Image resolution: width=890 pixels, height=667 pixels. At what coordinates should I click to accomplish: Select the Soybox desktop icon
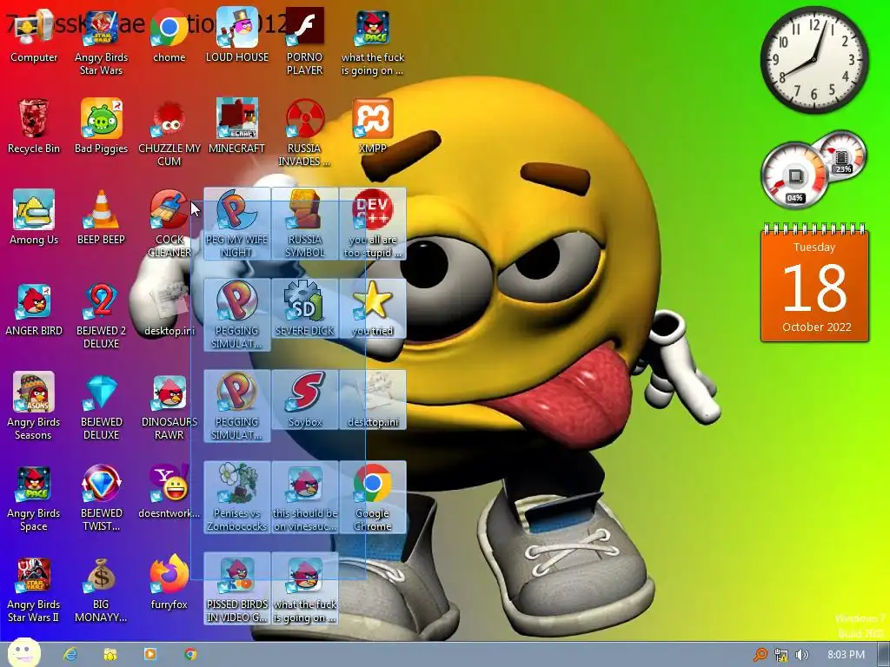tap(305, 400)
